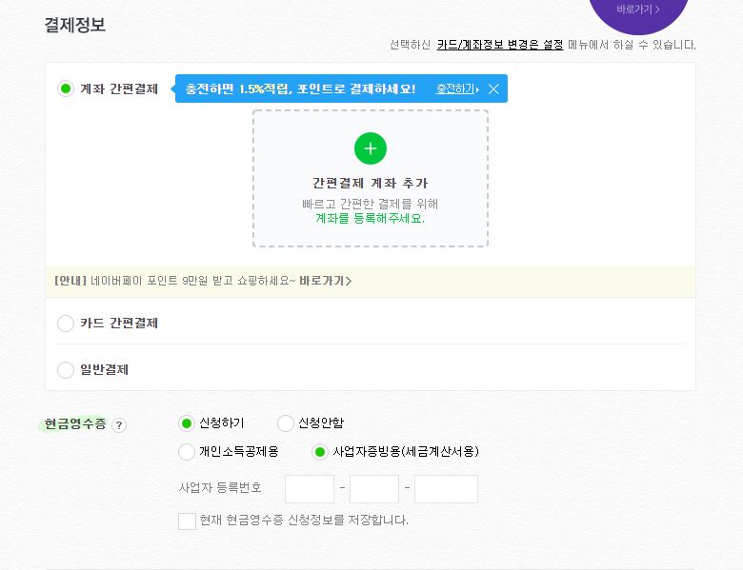Choose 개인소득공제용 receipt type
Viewport: 743px width, 570px height.
[187, 452]
